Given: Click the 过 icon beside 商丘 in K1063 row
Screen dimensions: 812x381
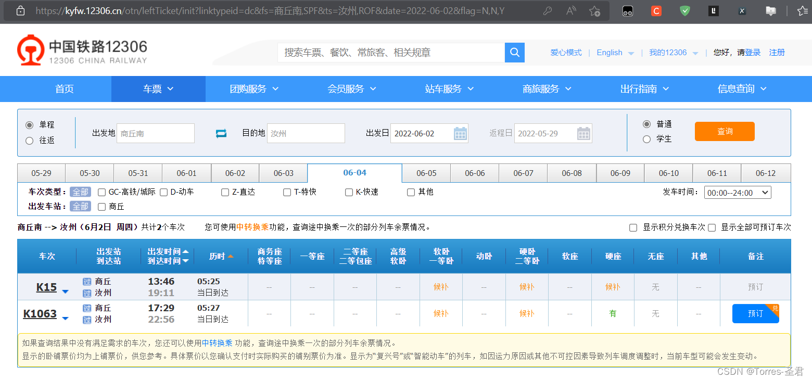Looking at the screenshot, I should 87,308.
